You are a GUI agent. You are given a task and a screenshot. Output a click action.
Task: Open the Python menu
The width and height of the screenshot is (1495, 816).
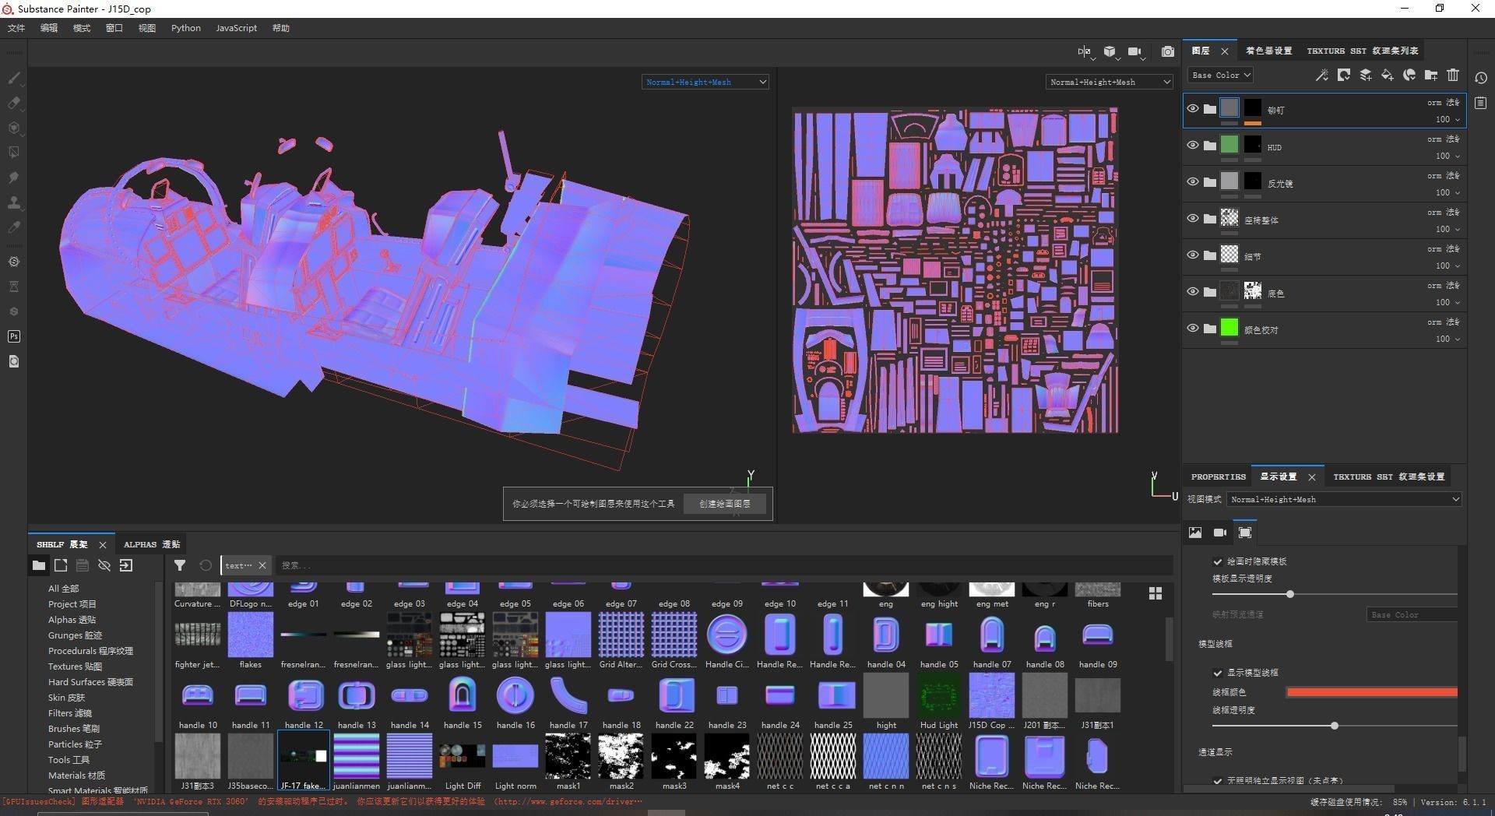(186, 28)
